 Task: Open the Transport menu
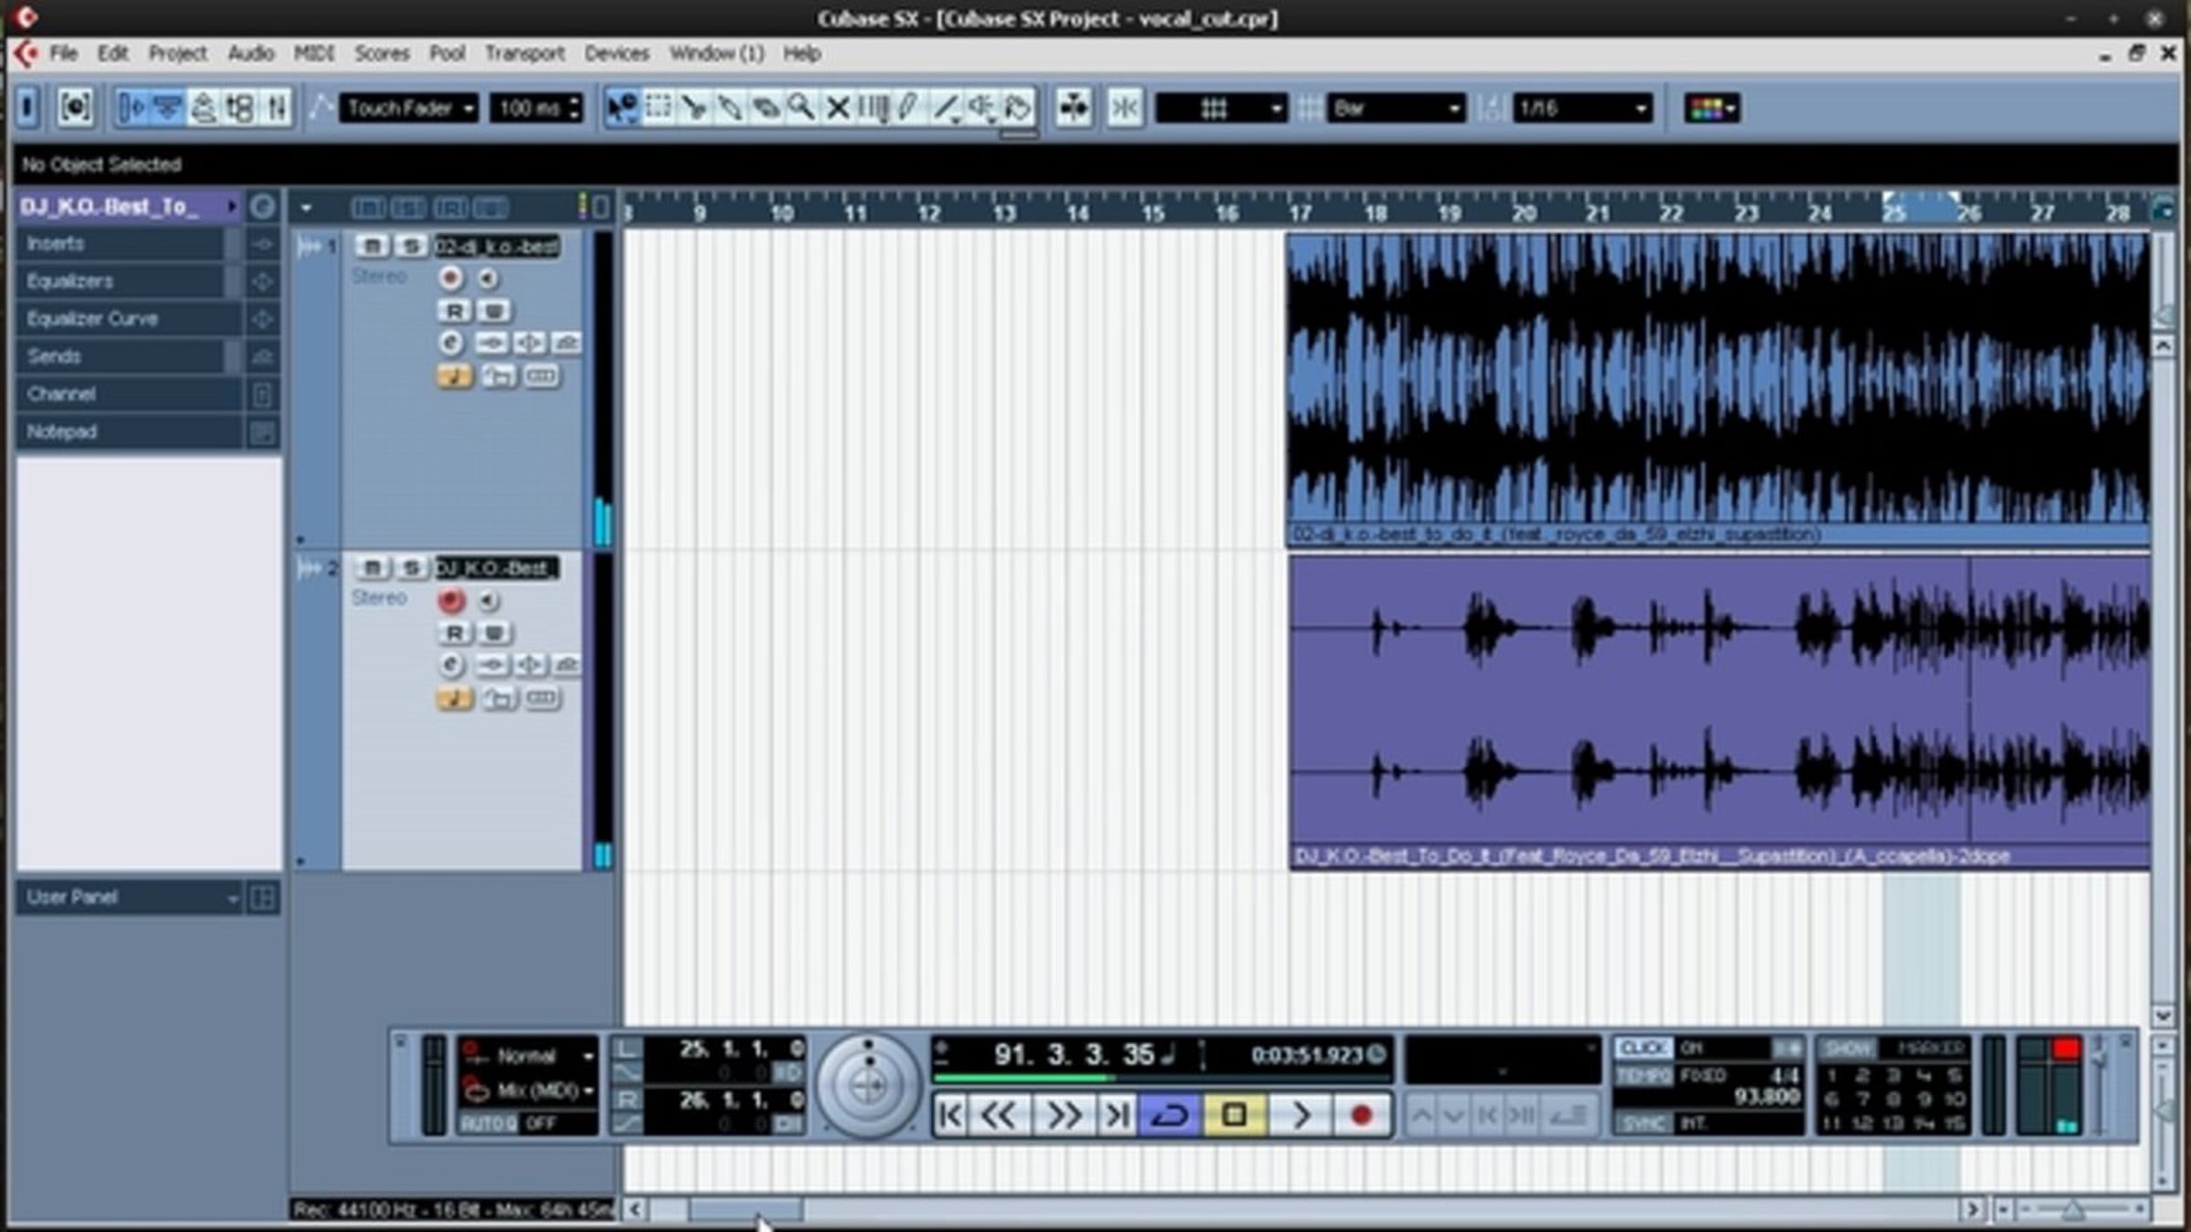point(524,54)
